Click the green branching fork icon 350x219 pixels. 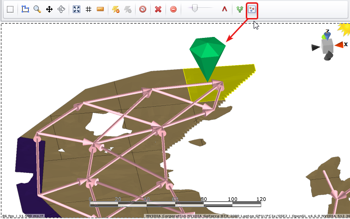point(240,9)
